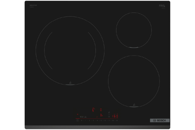Click the Bosch logo badge
This screenshot has width=195, height=130.
click(x=159, y=120)
